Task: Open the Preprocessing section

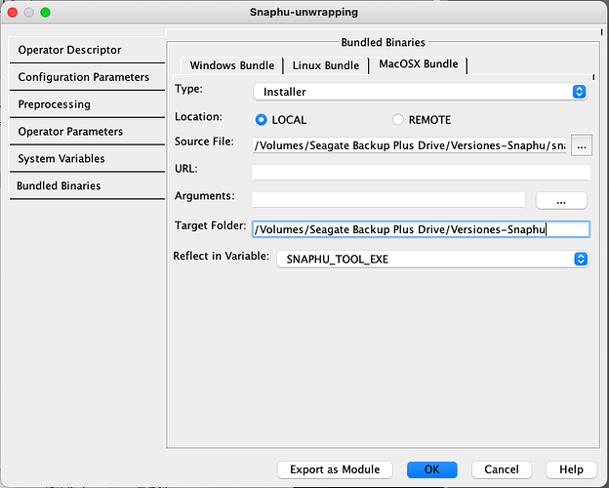Action: point(87,104)
